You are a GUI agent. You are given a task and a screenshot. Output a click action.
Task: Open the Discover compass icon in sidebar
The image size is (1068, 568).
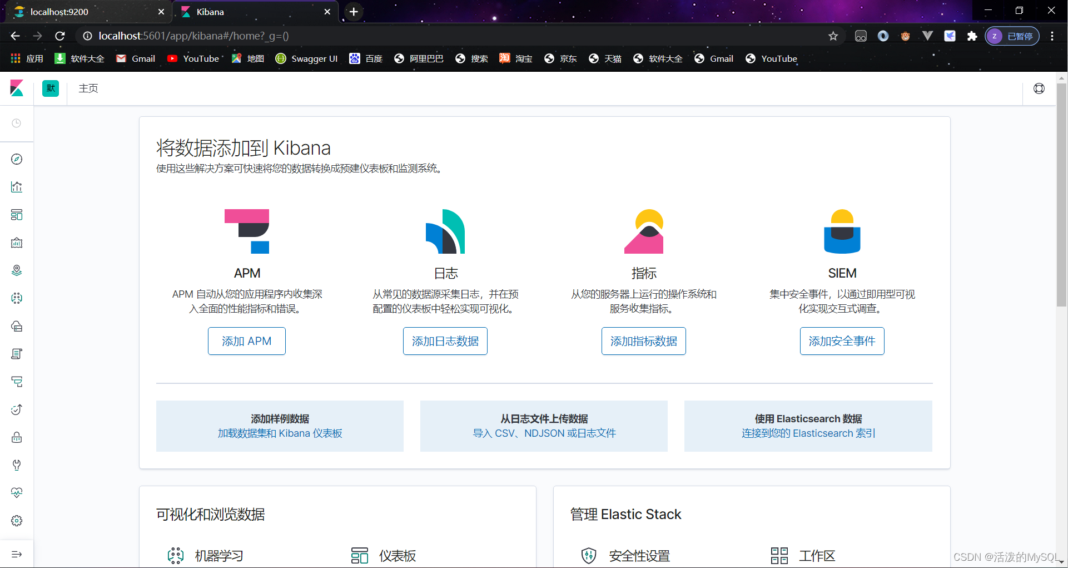(17, 159)
